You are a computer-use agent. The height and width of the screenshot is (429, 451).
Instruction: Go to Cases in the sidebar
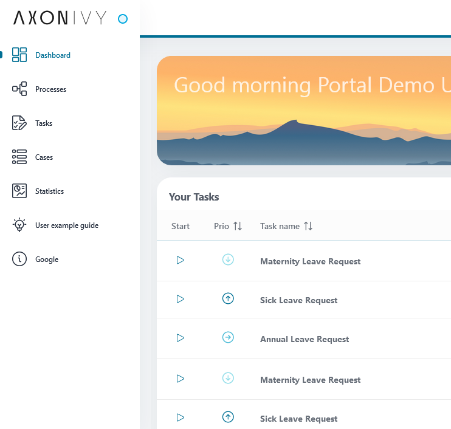(x=44, y=157)
